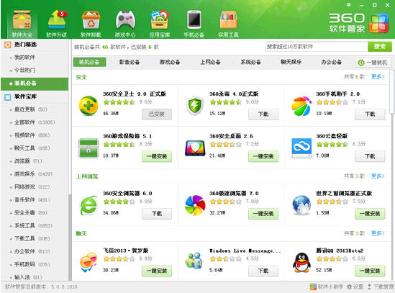395x293 pixels.
Task: Switch to the 上网必备 tab
Action: (210, 62)
